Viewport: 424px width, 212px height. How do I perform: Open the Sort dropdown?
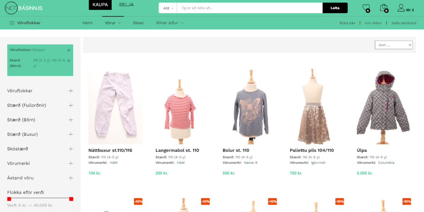point(393,45)
